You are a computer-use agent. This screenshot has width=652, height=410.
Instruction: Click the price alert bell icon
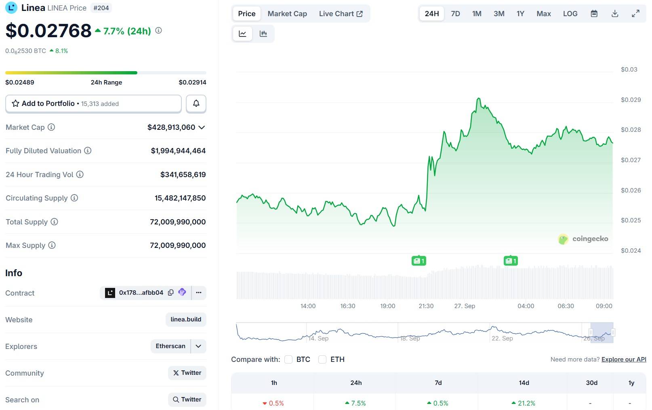[196, 104]
